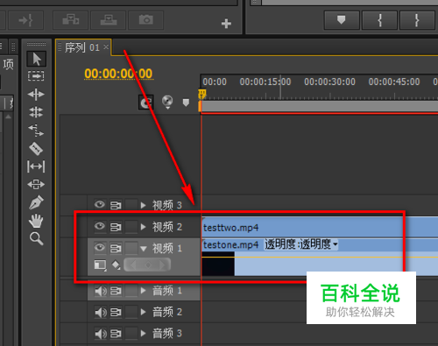Select the Slide tool
Viewport: 438px width, 346px height.
click(x=36, y=184)
